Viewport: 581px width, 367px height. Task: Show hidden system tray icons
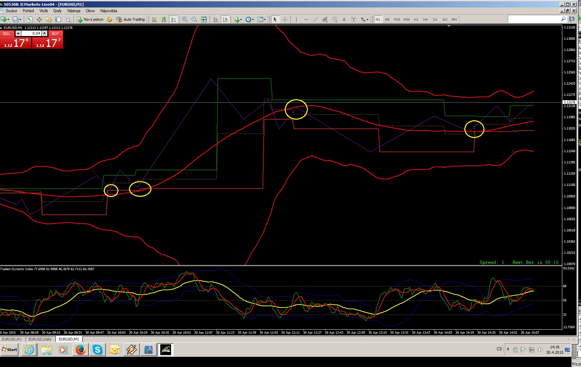[x=508, y=349]
